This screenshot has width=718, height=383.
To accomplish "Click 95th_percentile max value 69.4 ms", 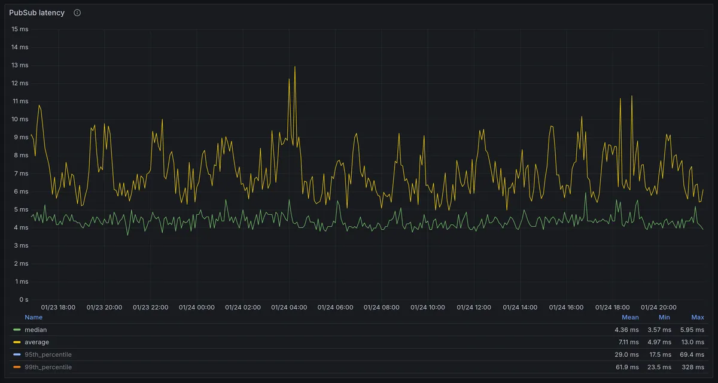I will pyautogui.click(x=692, y=355).
